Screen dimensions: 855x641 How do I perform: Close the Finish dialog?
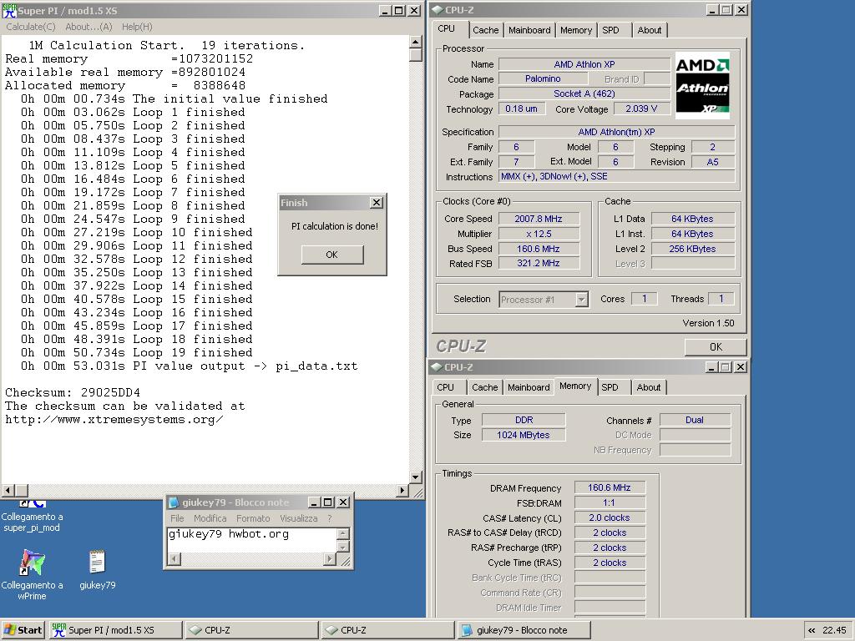tap(377, 203)
